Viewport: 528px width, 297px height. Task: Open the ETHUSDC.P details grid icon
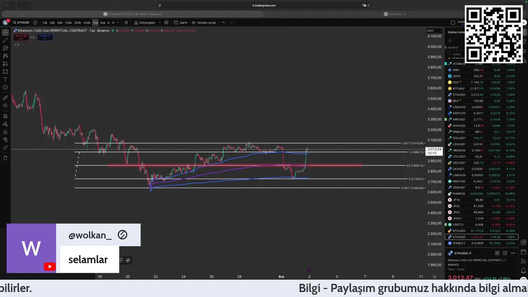coord(497,253)
